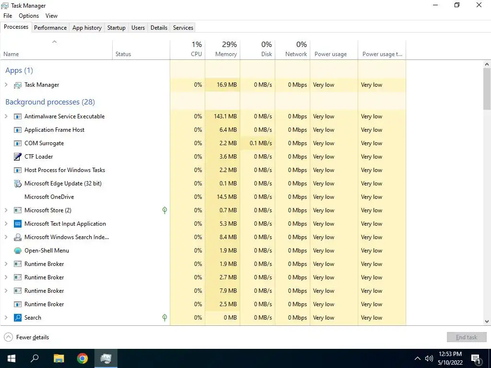Click the CTF Loader pen icon
491x368 pixels.
click(x=18, y=157)
